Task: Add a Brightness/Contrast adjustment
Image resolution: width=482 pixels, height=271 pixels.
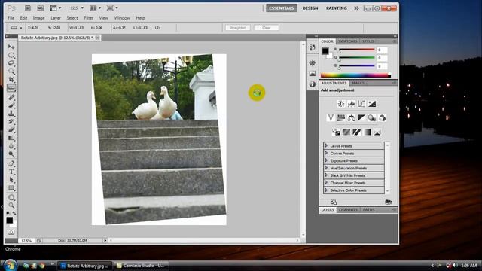Action: (x=341, y=104)
